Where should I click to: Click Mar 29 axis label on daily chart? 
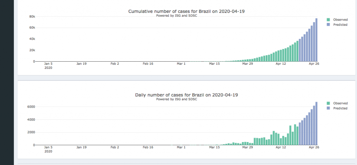pos(247,147)
